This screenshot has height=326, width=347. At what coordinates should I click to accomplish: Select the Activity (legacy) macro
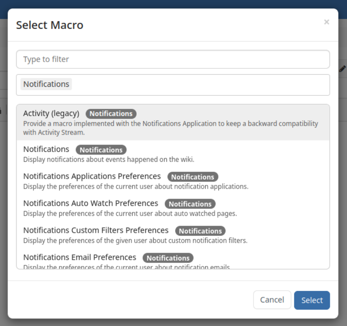pyautogui.click(x=173, y=122)
